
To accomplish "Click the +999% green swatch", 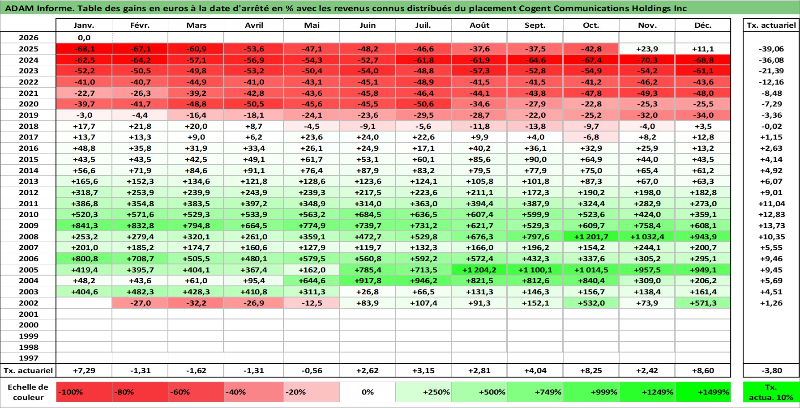I will pyautogui.click(x=591, y=392).
